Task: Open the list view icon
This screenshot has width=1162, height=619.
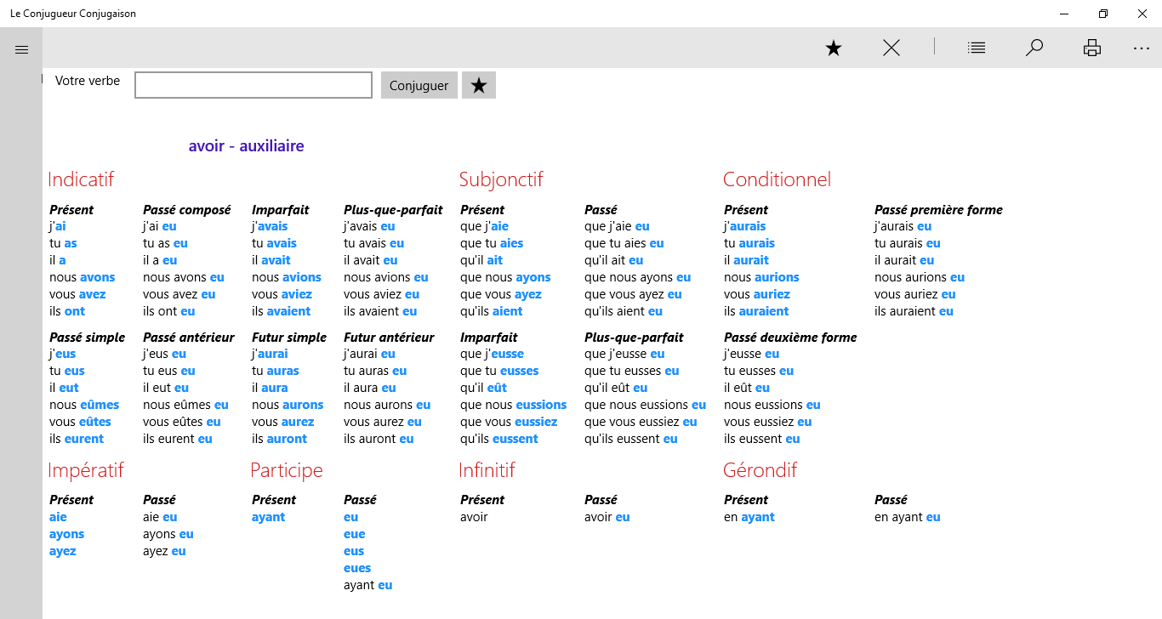Action: click(977, 48)
